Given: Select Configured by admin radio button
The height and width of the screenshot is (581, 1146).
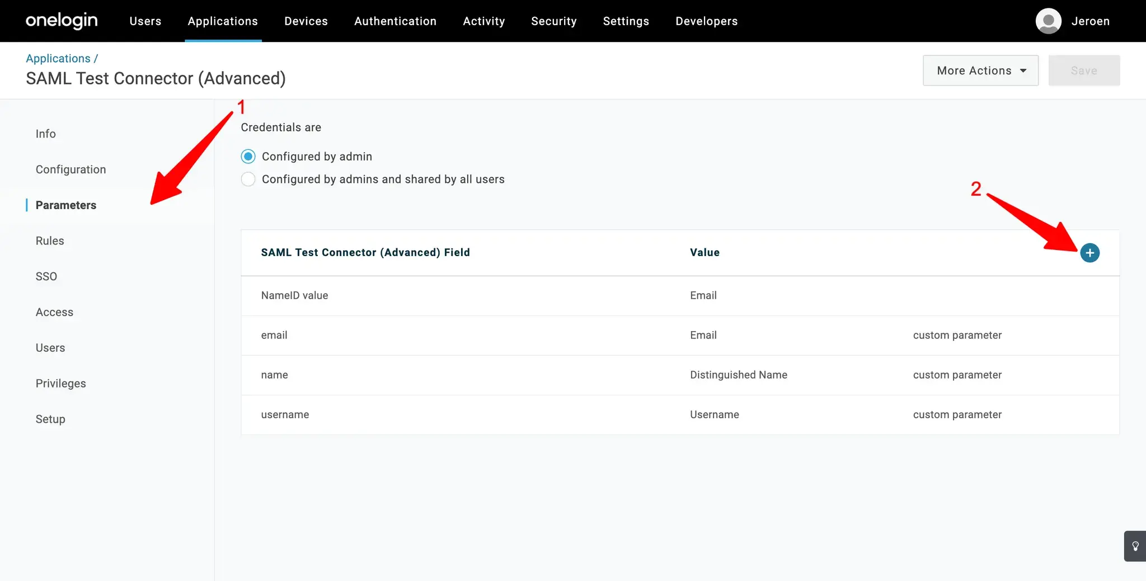Looking at the screenshot, I should tap(248, 157).
